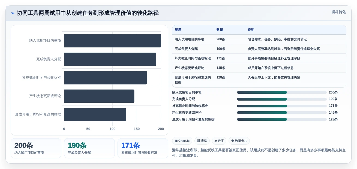Click the lightning icon beside the title
Screen dimensions: 357x169
(x=13, y=13)
